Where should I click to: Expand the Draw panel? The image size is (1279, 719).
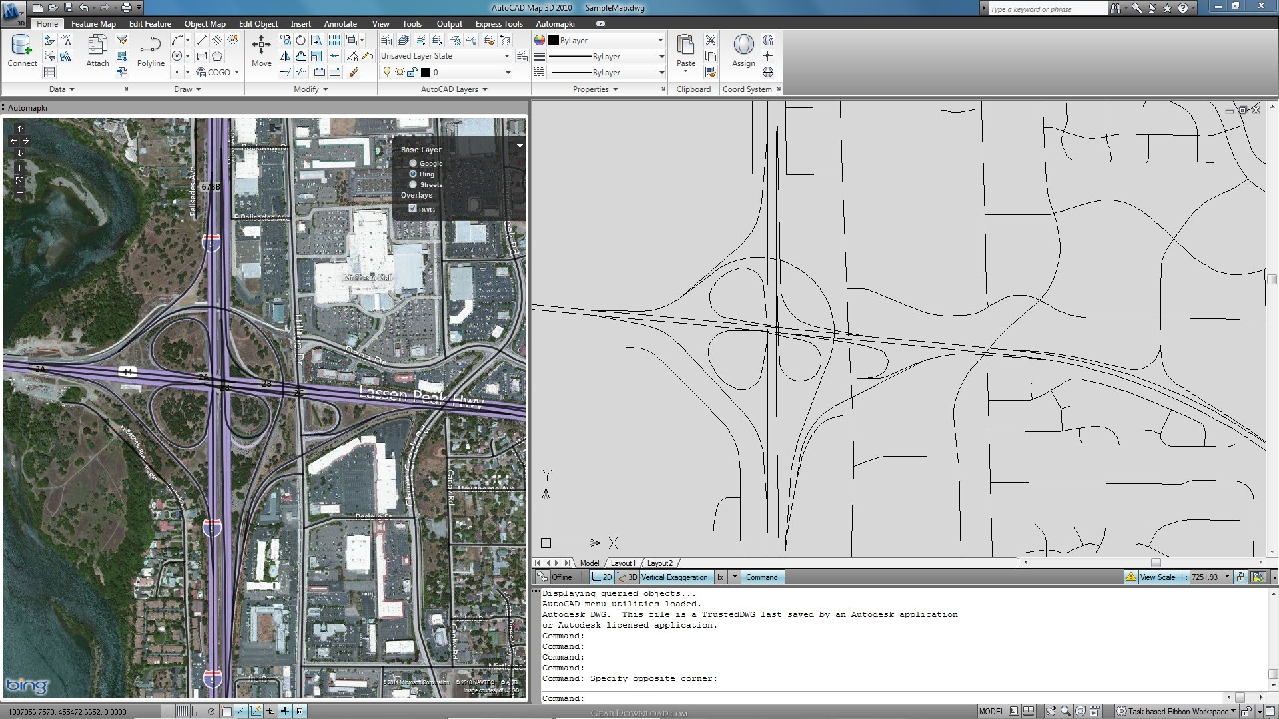tap(187, 89)
